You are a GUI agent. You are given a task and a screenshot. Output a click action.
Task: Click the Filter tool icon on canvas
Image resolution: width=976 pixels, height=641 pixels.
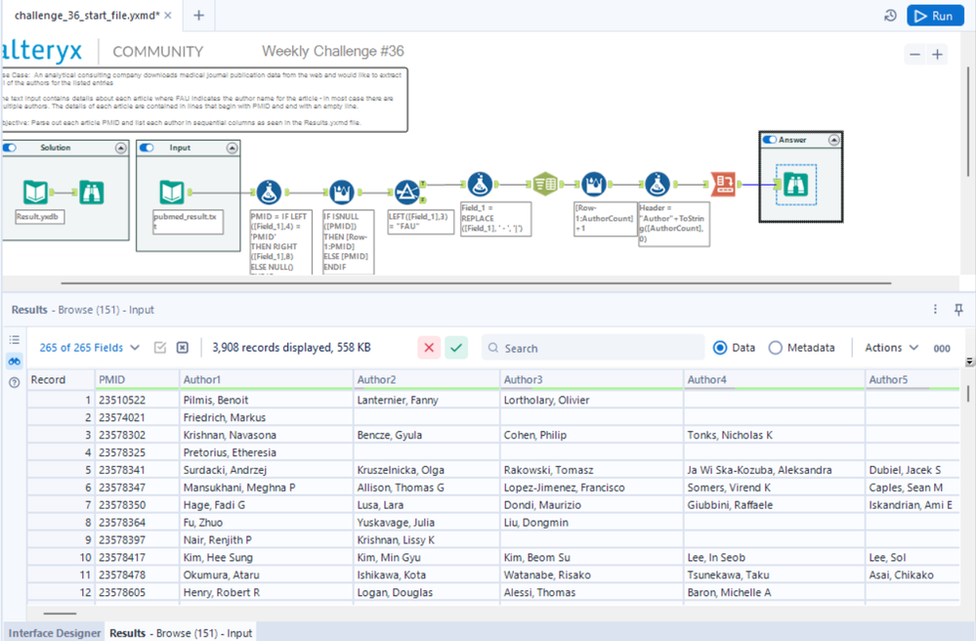(407, 192)
